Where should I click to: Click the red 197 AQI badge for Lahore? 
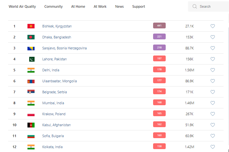click(x=159, y=59)
